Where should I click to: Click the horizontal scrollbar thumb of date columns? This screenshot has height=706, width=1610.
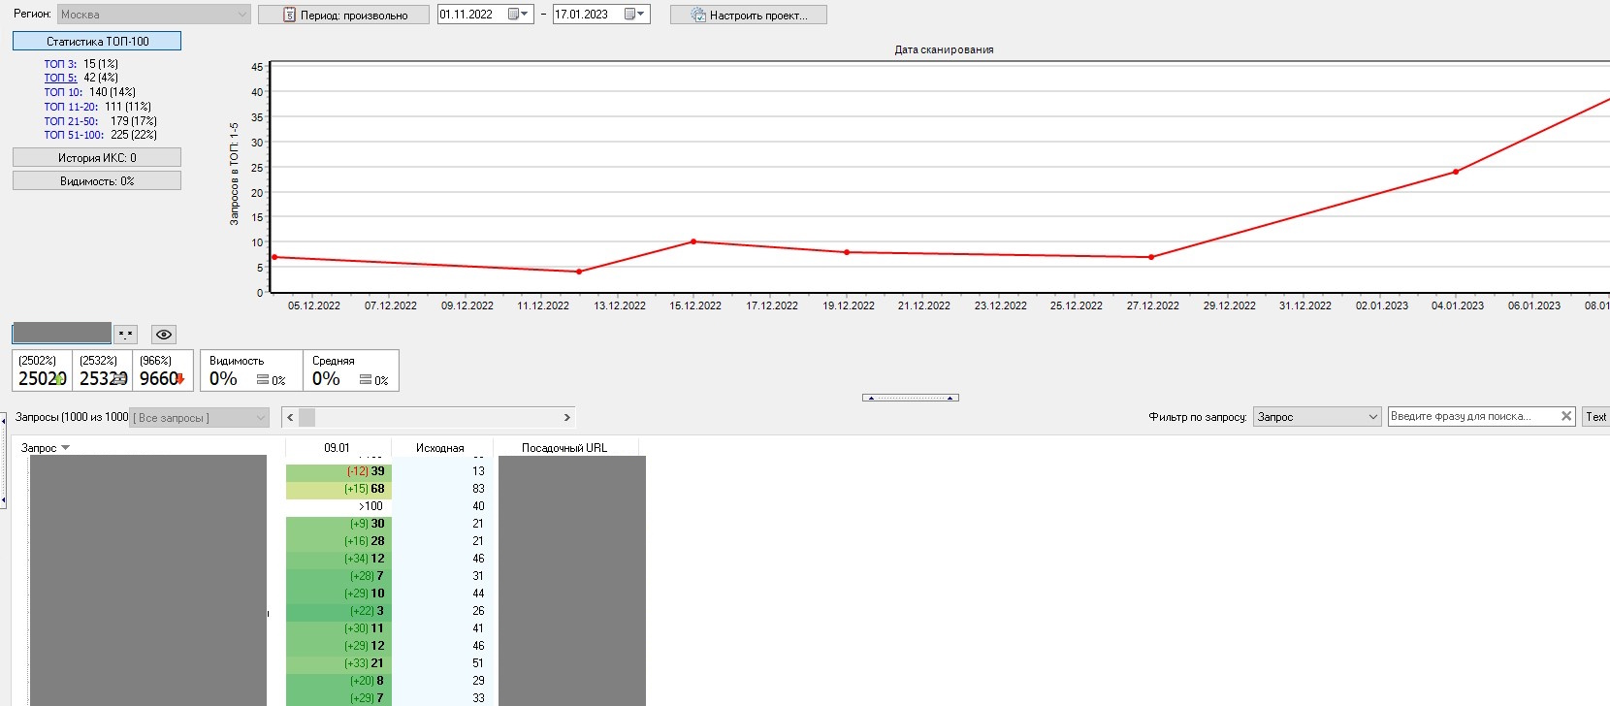[306, 417]
